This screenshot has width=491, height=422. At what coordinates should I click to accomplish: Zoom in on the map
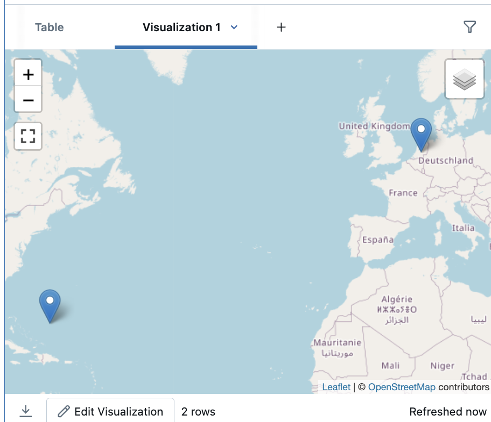[x=28, y=74]
